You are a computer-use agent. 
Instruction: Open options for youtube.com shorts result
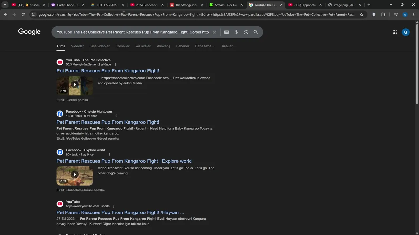click(114, 206)
